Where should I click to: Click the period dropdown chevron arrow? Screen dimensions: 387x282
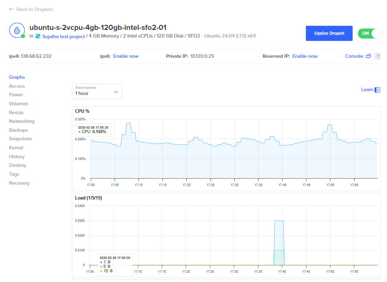(116, 92)
